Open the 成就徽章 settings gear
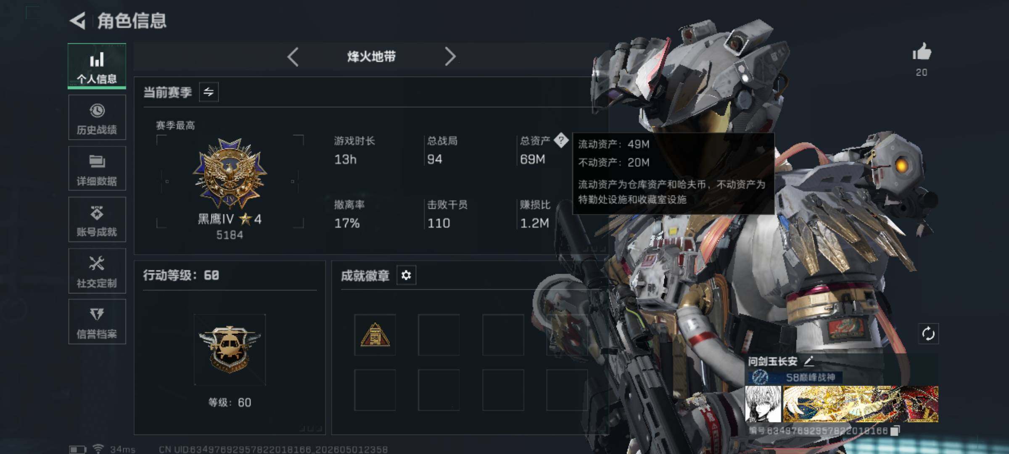 (406, 275)
